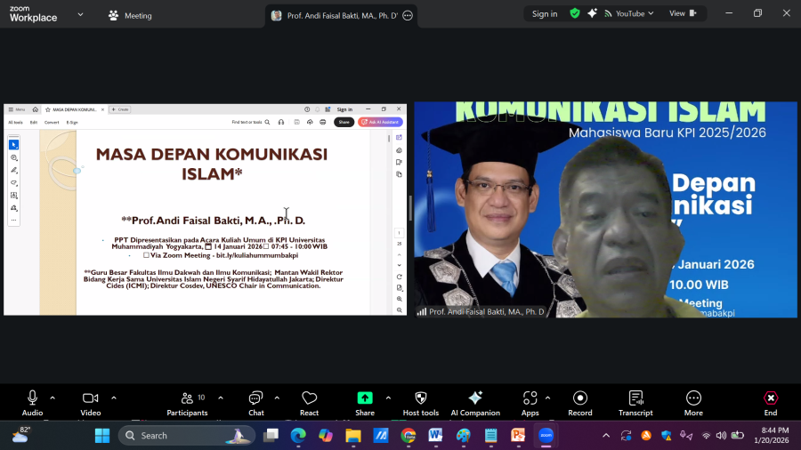Open audio options caret next to Audio

pos(53,398)
